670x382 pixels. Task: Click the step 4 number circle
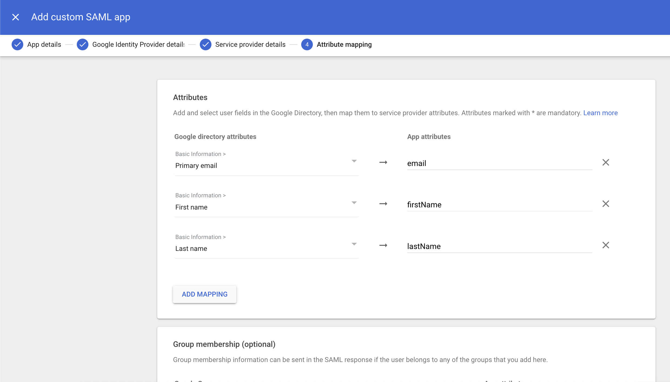(307, 45)
